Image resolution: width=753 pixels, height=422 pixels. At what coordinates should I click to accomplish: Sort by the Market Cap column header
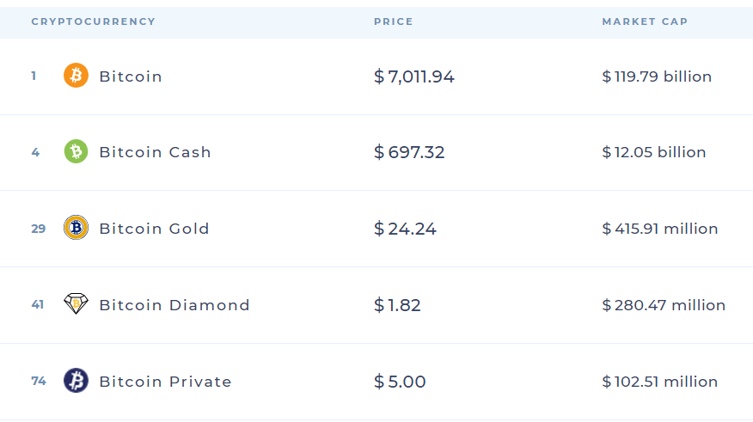pos(645,21)
